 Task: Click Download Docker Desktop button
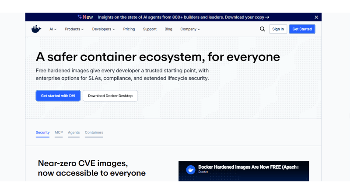coord(110,95)
